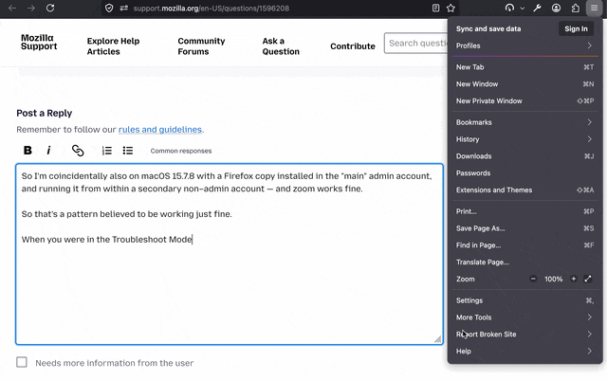Screen dimensions: 607x380
Task: Focus the Search questions field
Action: coord(415,43)
